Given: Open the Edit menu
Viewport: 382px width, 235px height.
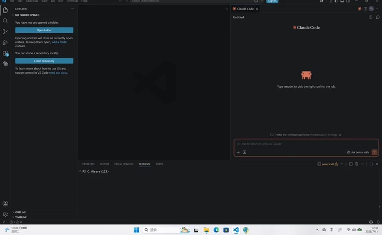Looking at the screenshot, I should [20, 1].
